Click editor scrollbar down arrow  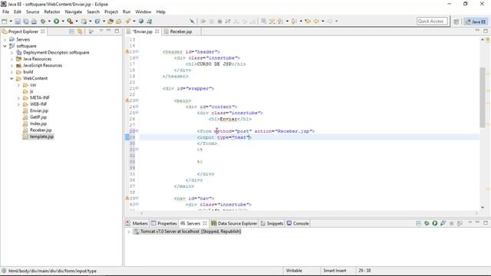[483, 207]
